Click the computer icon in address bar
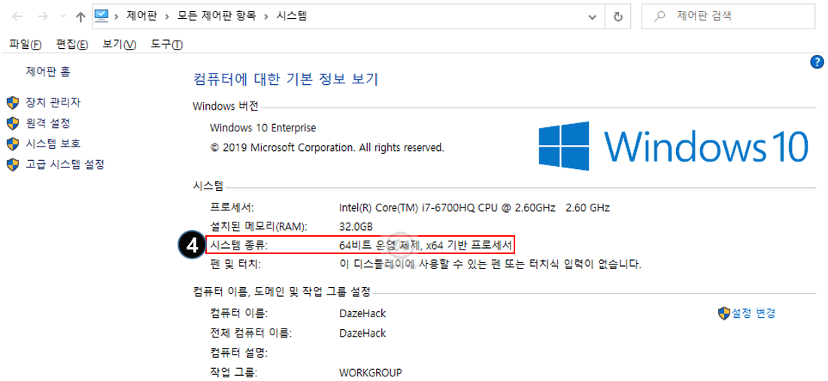 coord(101,16)
